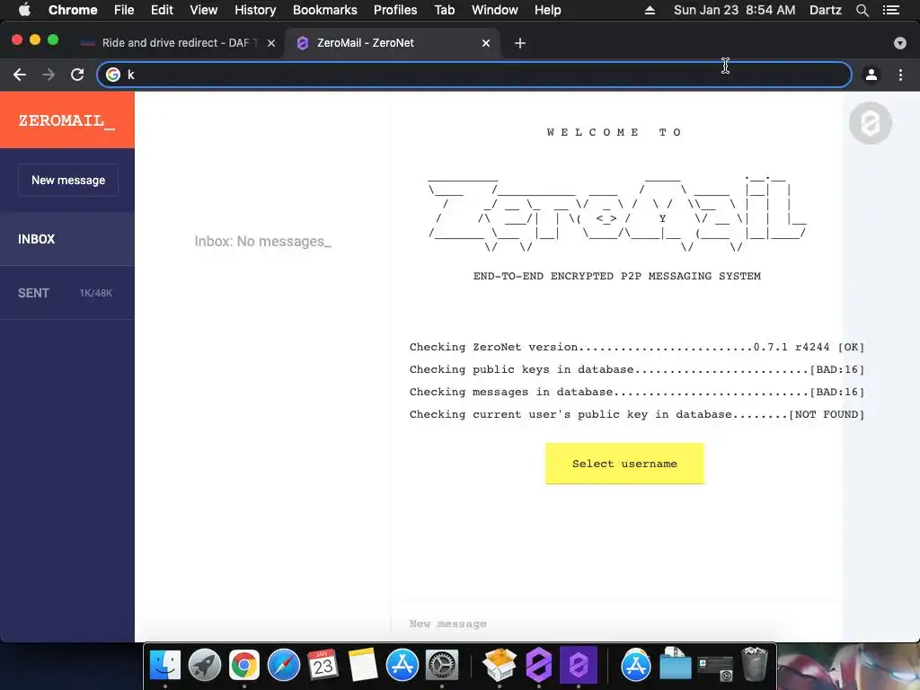Click the yellow Select username button
920x690 pixels.
point(624,464)
